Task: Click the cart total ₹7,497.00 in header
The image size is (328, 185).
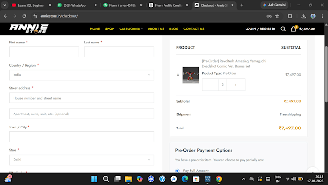Action: [307, 29]
